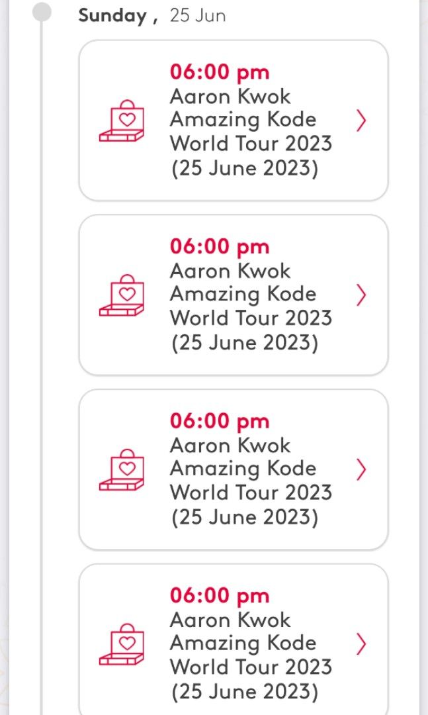
Task: Tap the 06:00 pm time on third card
Action: click(219, 421)
